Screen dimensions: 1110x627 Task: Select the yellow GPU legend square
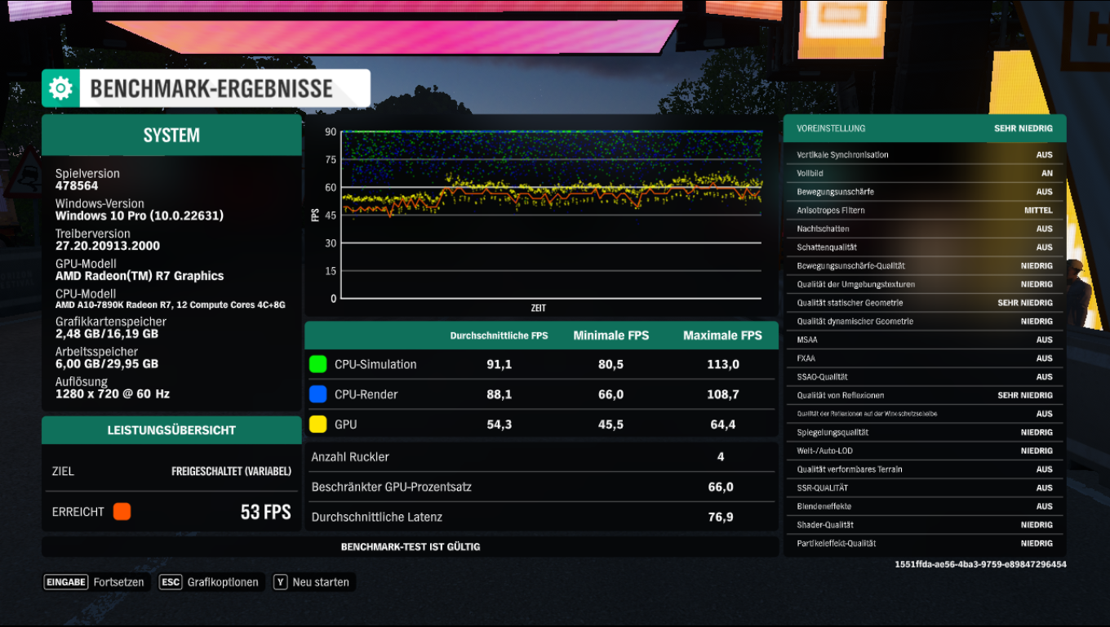317,424
